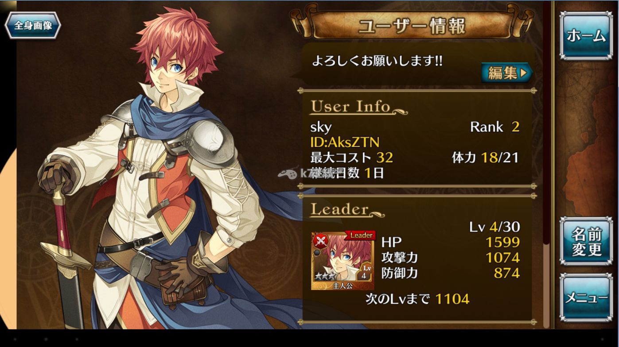
Task: Click the Leader section heading
Action: (x=339, y=209)
